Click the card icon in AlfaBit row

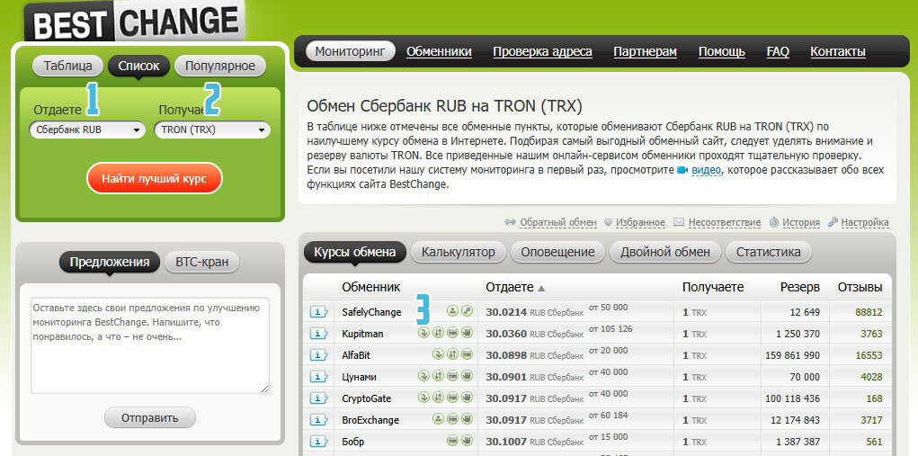[x=467, y=354]
